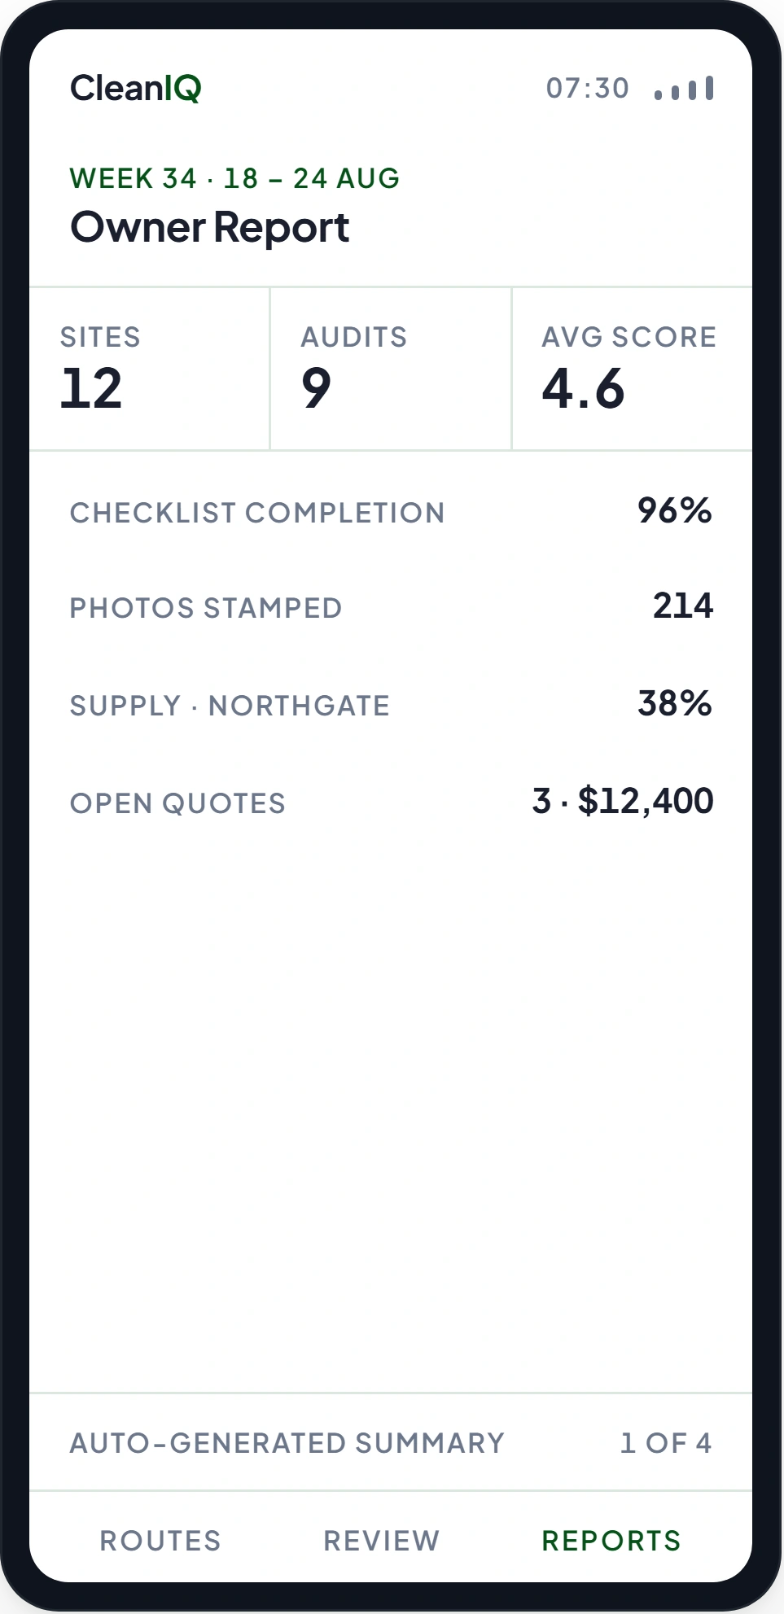Switch to the Review tab
The height and width of the screenshot is (1614, 784).
coord(382,1540)
